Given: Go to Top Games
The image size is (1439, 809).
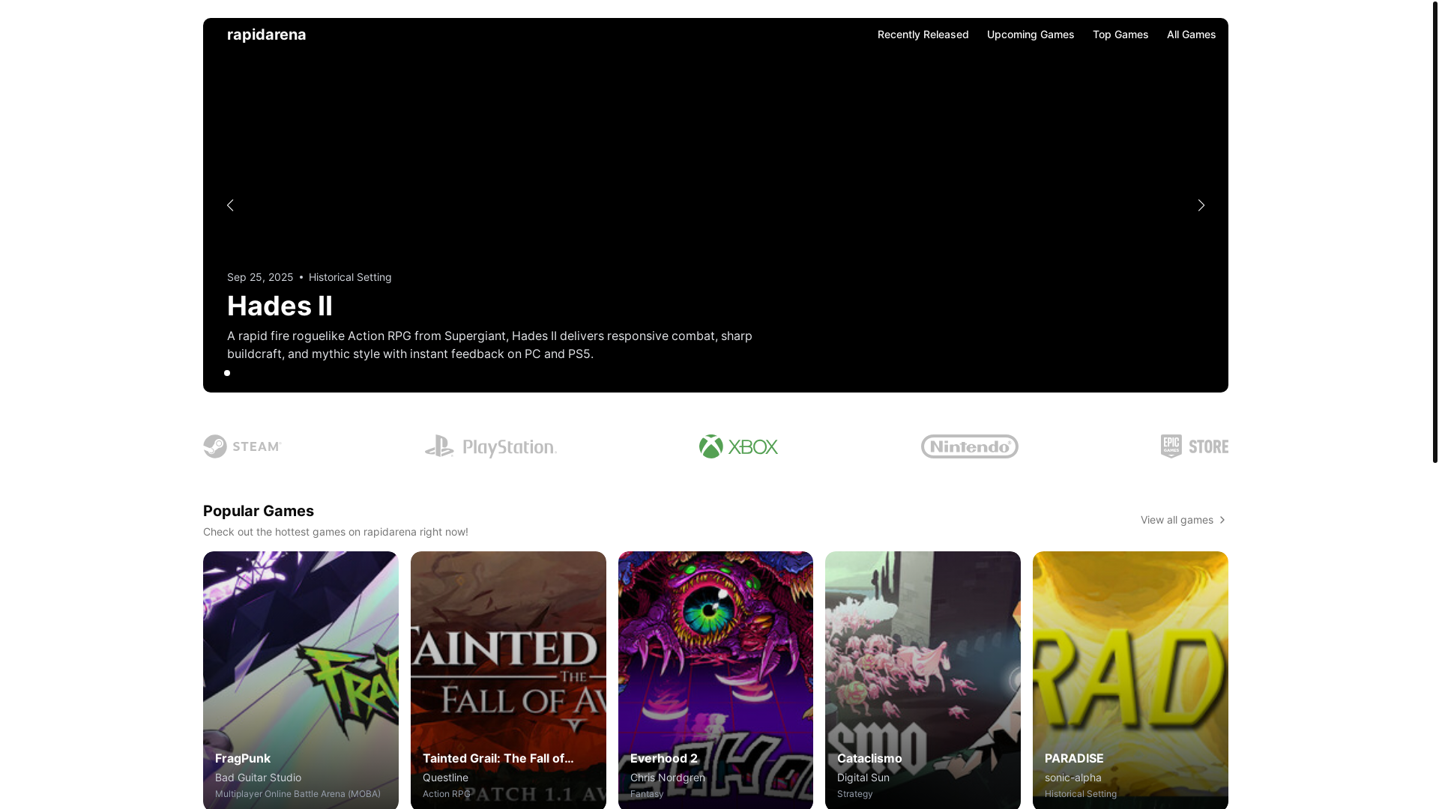Looking at the screenshot, I should click(x=1120, y=34).
